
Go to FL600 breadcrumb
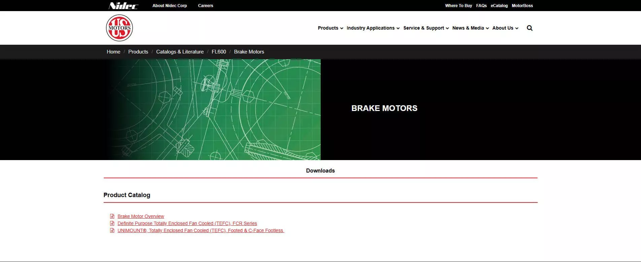(x=219, y=52)
